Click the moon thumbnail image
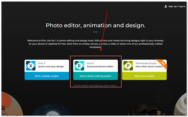Viewport: 188px width, 117px height. 52,110
